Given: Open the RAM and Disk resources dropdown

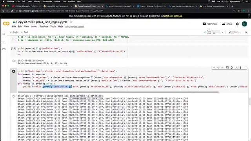Looking at the screenshot, I should (x=222, y=32).
